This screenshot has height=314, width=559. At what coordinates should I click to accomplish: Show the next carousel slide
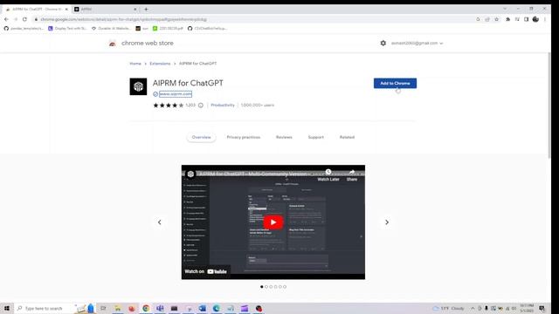coord(387,222)
